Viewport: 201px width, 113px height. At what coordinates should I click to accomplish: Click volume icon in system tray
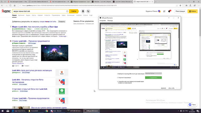tap(183, 111)
